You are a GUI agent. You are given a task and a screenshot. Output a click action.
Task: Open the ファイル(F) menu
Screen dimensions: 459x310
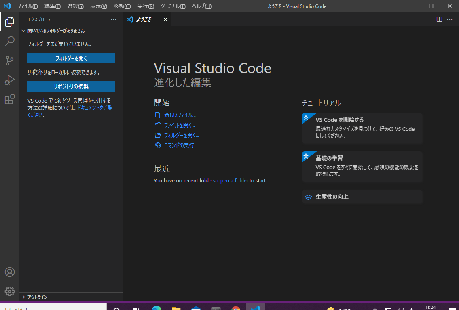[27, 6]
